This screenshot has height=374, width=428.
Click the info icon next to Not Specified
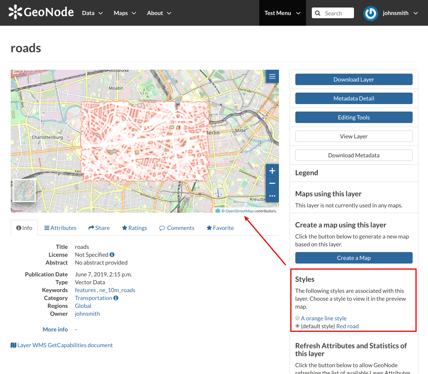112,255
